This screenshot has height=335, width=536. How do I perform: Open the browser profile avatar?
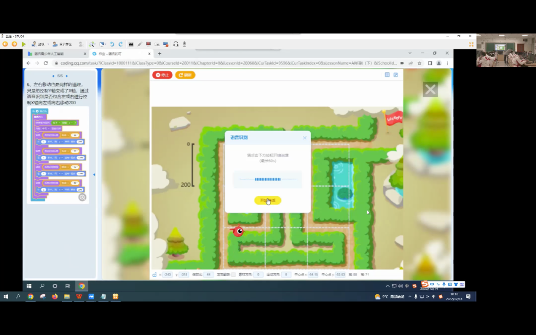click(x=439, y=63)
